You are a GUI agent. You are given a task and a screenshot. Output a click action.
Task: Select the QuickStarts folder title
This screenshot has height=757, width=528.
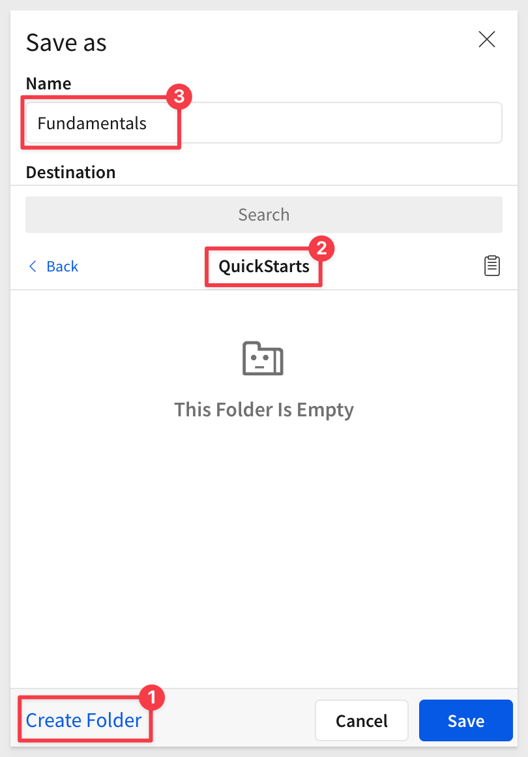264,266
